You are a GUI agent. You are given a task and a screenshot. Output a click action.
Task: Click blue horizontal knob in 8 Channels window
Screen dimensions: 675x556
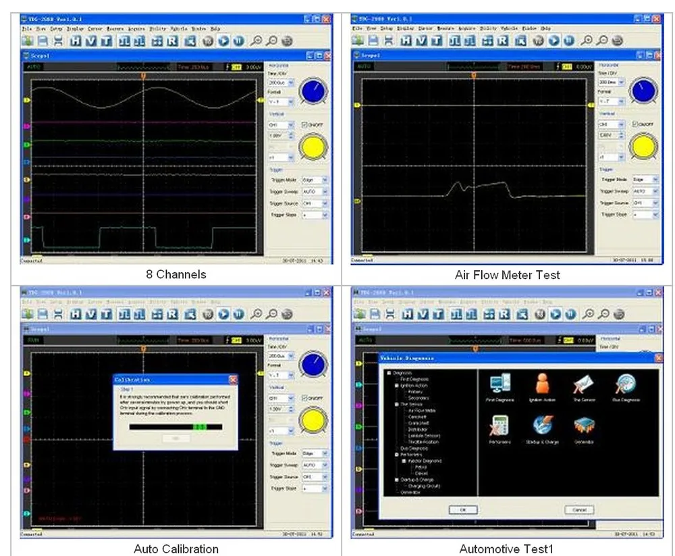[x=313, y=91]
